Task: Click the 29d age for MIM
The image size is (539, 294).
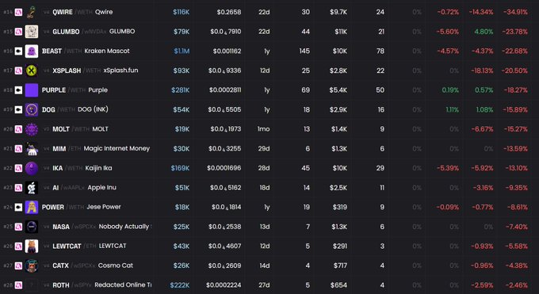Action: 264,148
